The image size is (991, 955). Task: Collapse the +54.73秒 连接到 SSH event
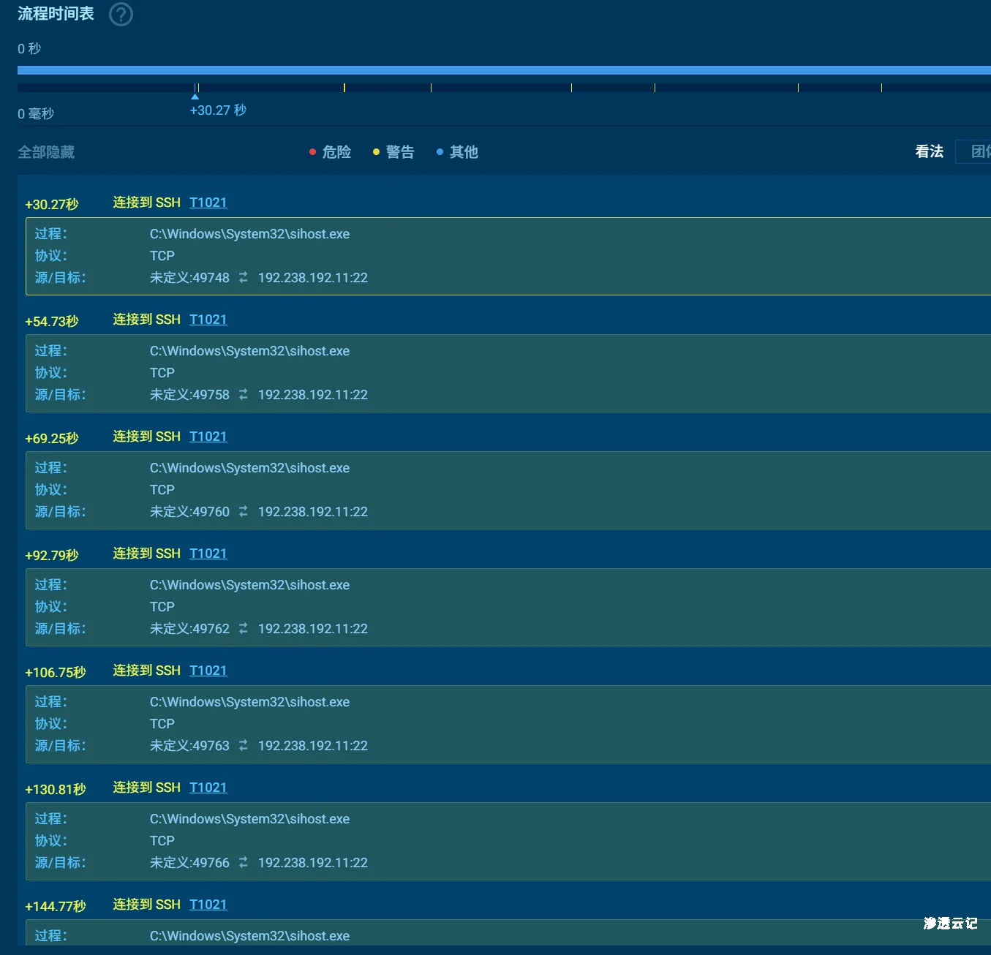tap(146, 320)
